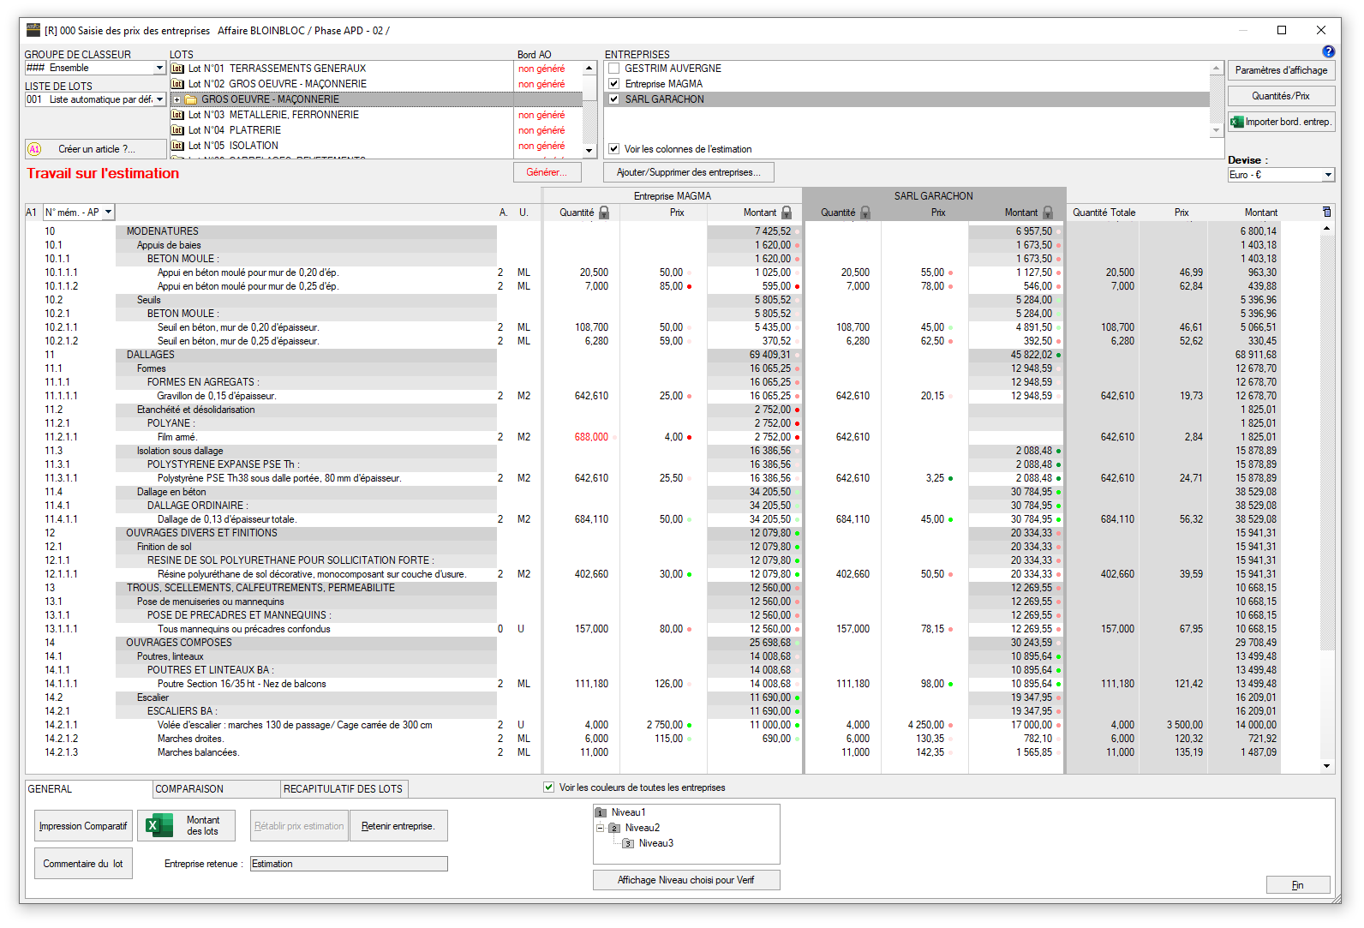Click the lock icon beside Entreprise MAGMA Quantité
The image size is (1364, 928).
[x=604, y=213]
